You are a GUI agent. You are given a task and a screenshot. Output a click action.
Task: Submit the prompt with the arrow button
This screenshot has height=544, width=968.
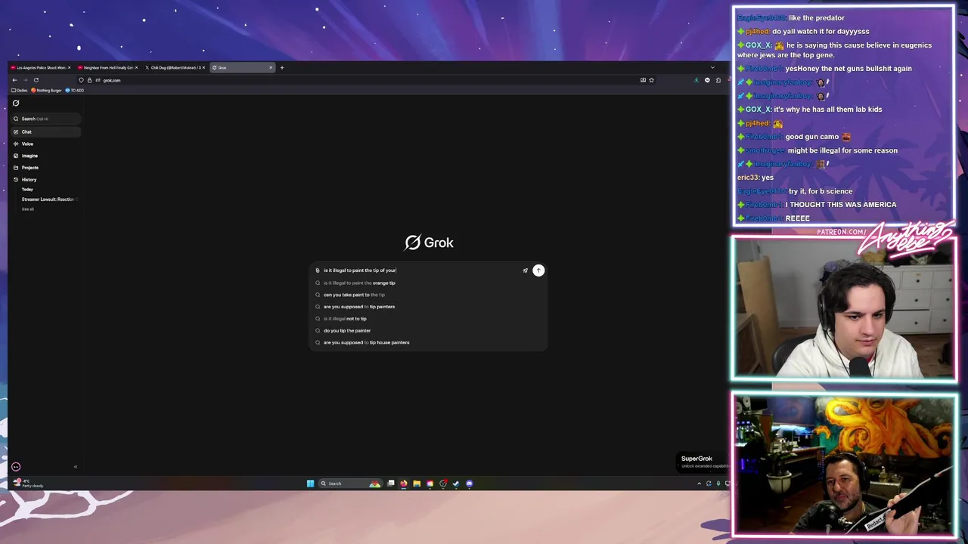pos(538,270)
